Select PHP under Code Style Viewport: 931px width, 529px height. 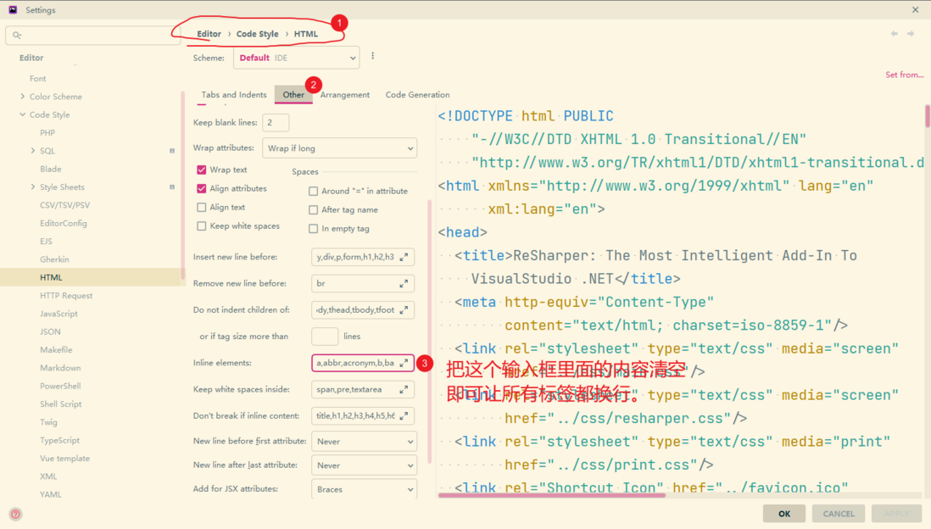[x=47, y=133]
